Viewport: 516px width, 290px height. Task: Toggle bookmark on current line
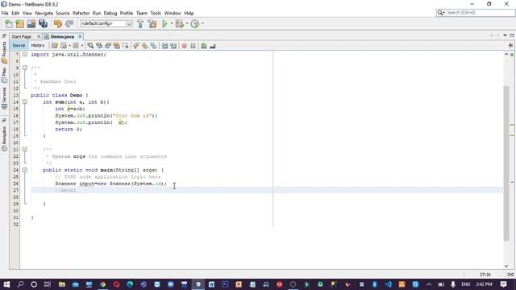[154, 46]
